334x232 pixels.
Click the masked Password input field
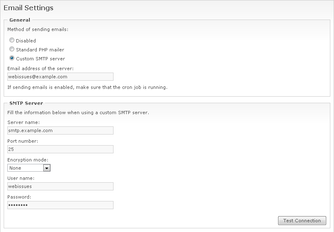[60, 205]
